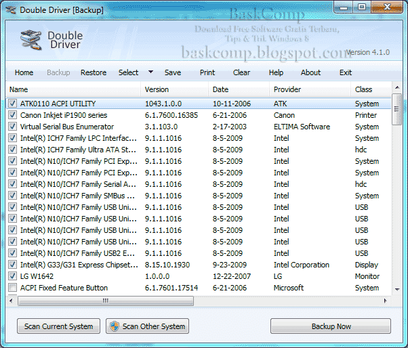Sort by the Date column header

[x=239, y=89]
